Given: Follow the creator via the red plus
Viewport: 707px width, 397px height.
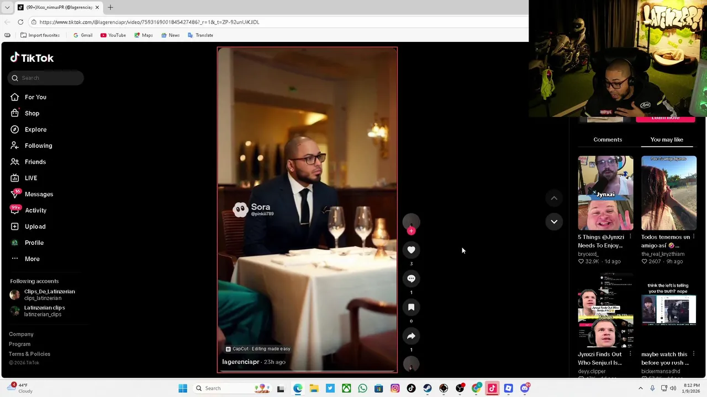Looking at the screenshot, I should [x=411, y=231].
